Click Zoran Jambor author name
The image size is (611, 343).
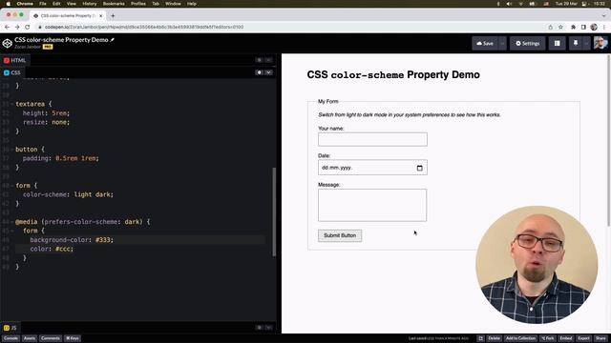coord(28,47)
